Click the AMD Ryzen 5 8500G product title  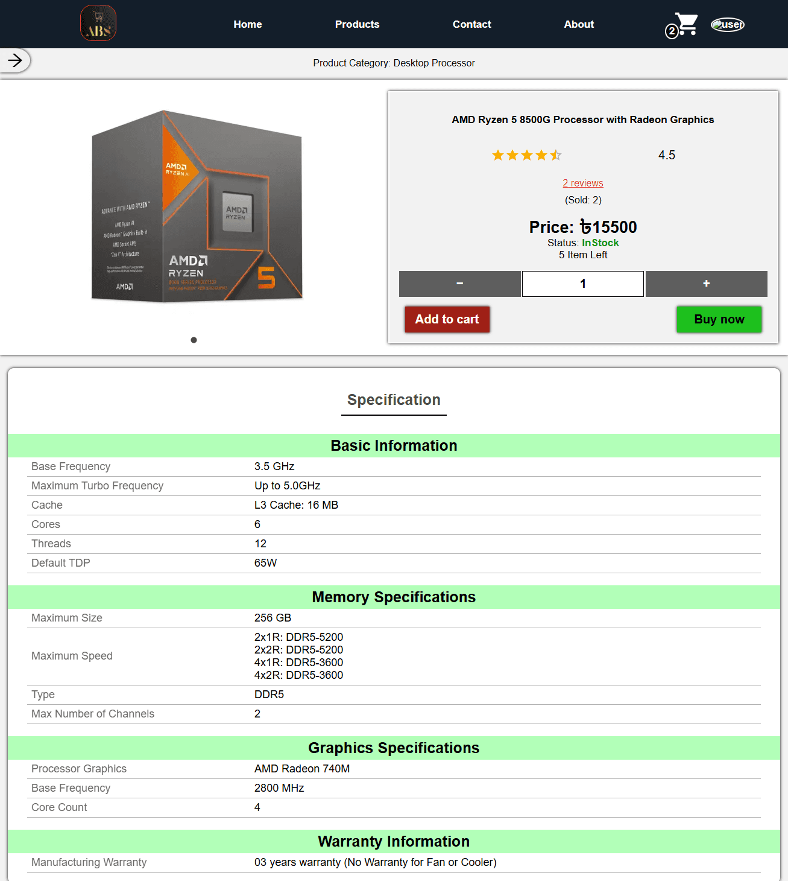click(x=582, y=119)
